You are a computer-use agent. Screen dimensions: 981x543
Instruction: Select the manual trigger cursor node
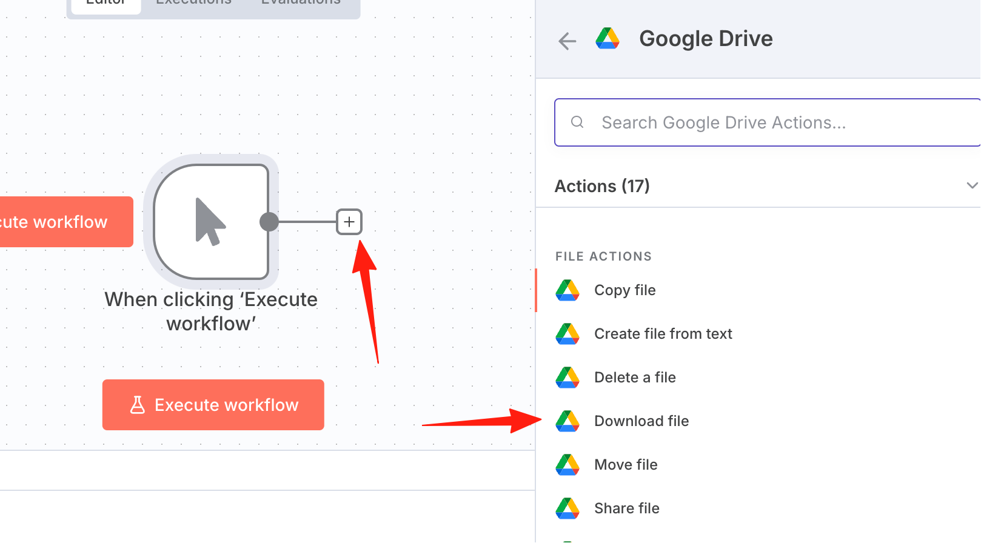[211, 222]
